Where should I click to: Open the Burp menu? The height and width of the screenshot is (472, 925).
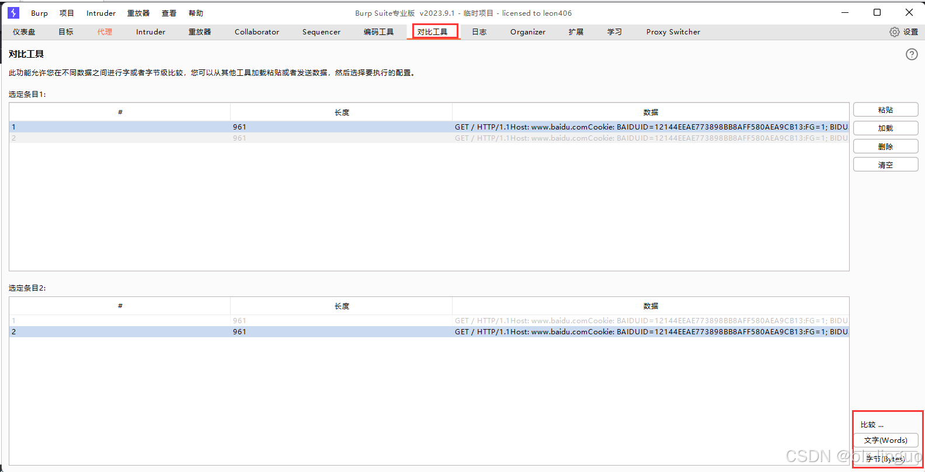coord(40,13)
